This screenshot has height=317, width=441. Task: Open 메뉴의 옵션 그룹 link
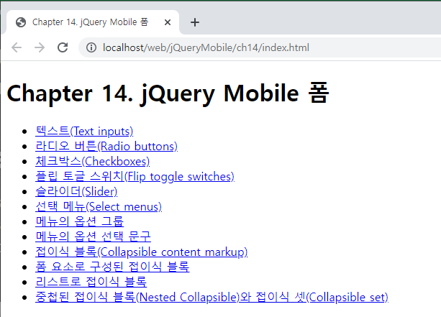pyautogui.click(x=80, y=221)
